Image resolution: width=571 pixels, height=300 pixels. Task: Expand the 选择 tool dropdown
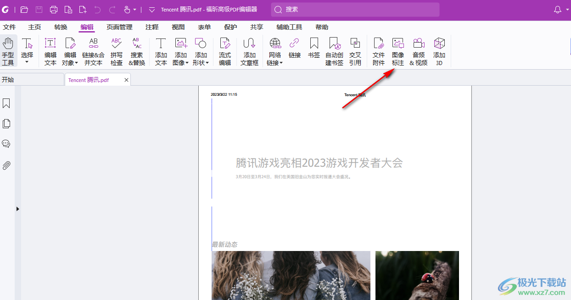[27, 61]
